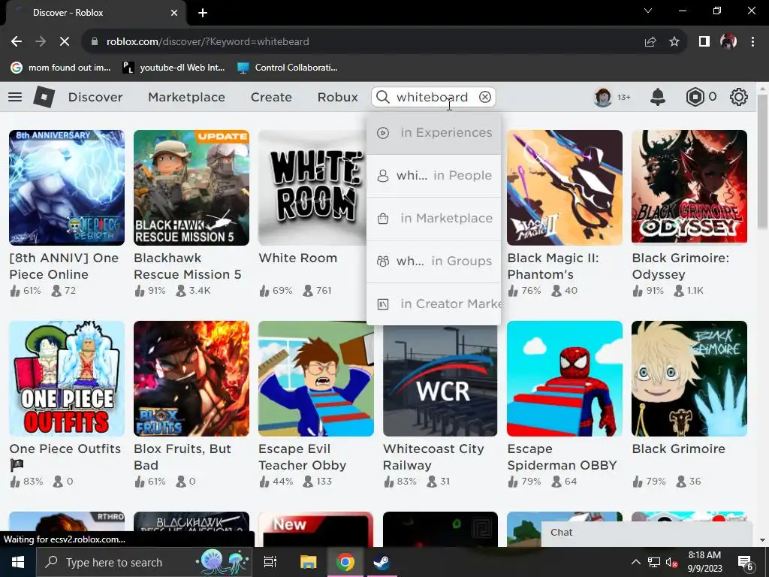Open the youtube-dl Web Int bookmark

(173, 68)
